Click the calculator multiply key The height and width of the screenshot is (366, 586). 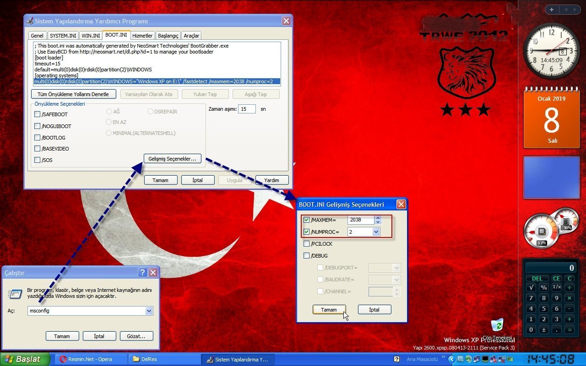570,298
